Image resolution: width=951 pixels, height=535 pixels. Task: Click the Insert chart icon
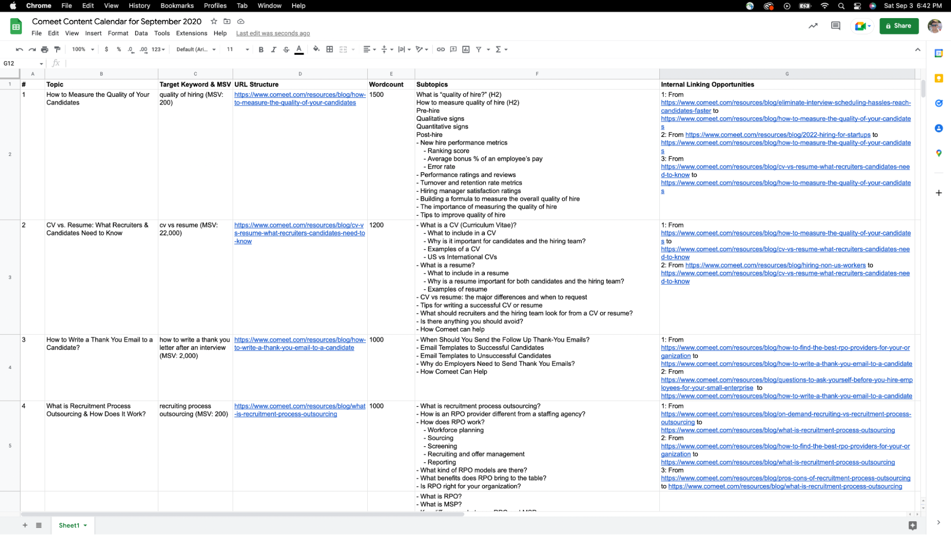[466, 49]
